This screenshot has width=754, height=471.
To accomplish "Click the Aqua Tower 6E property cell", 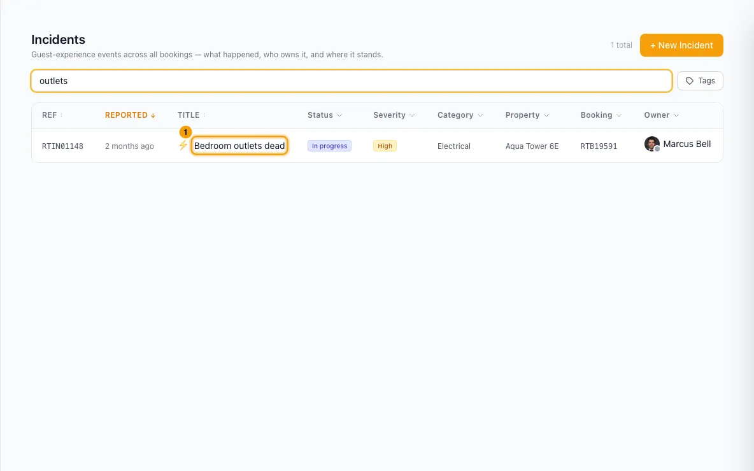I will (532, 146).
